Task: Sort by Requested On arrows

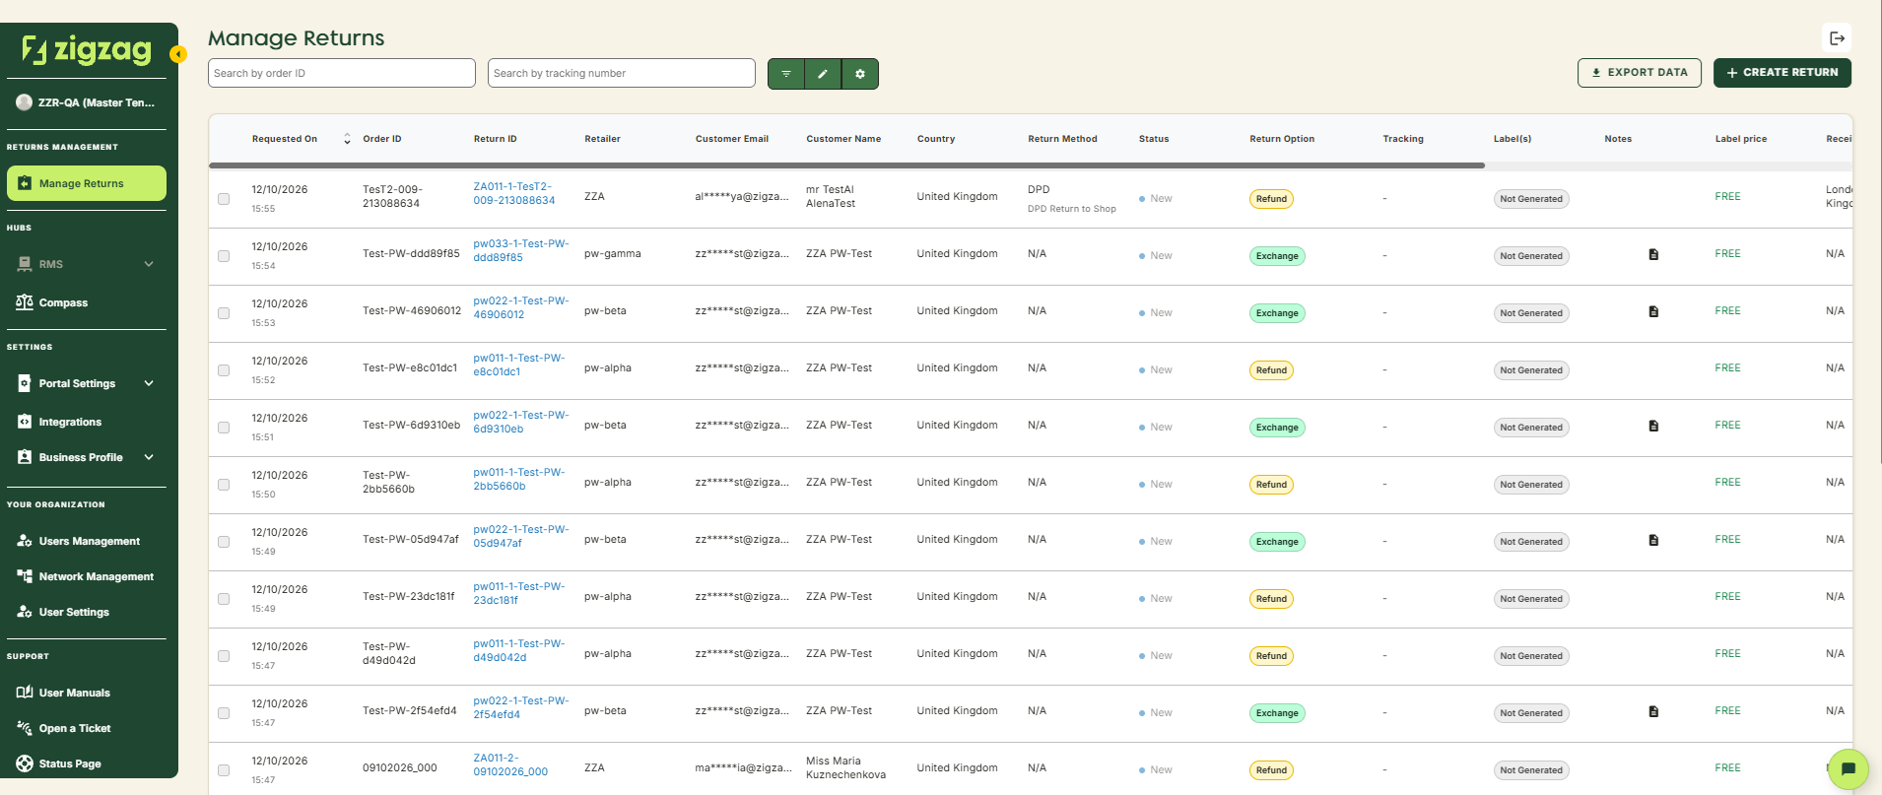Action: tap(347, 139)
